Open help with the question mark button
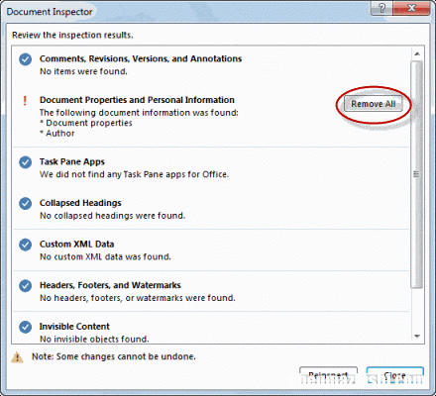 tap(381, 8)
